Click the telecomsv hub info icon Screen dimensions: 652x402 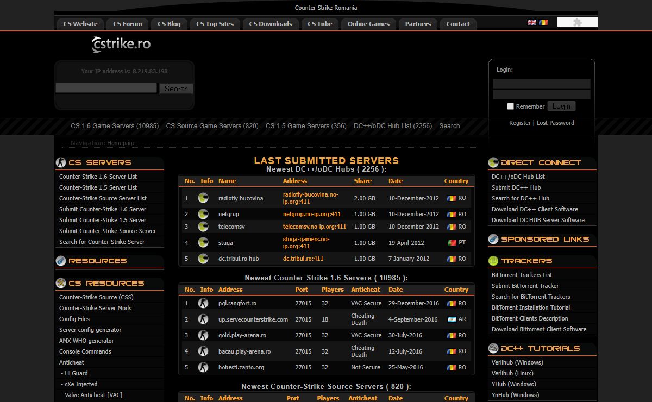[x=203, y=227]
